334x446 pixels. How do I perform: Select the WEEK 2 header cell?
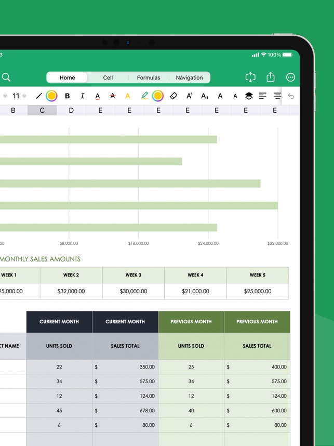[71, 275]
